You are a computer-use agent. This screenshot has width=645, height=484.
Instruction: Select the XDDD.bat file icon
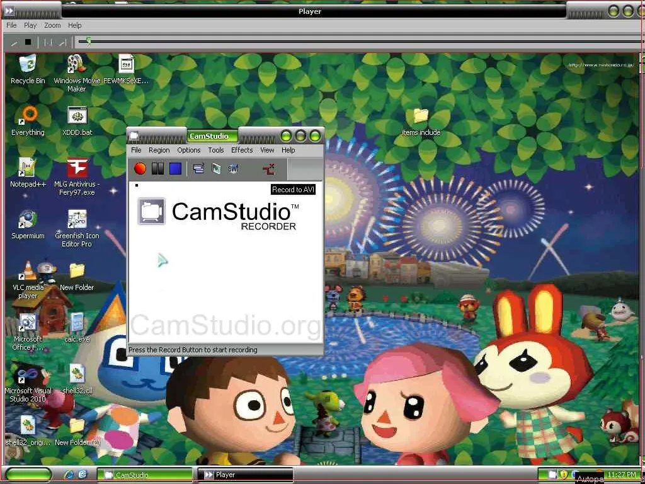[x=77, y=120]
